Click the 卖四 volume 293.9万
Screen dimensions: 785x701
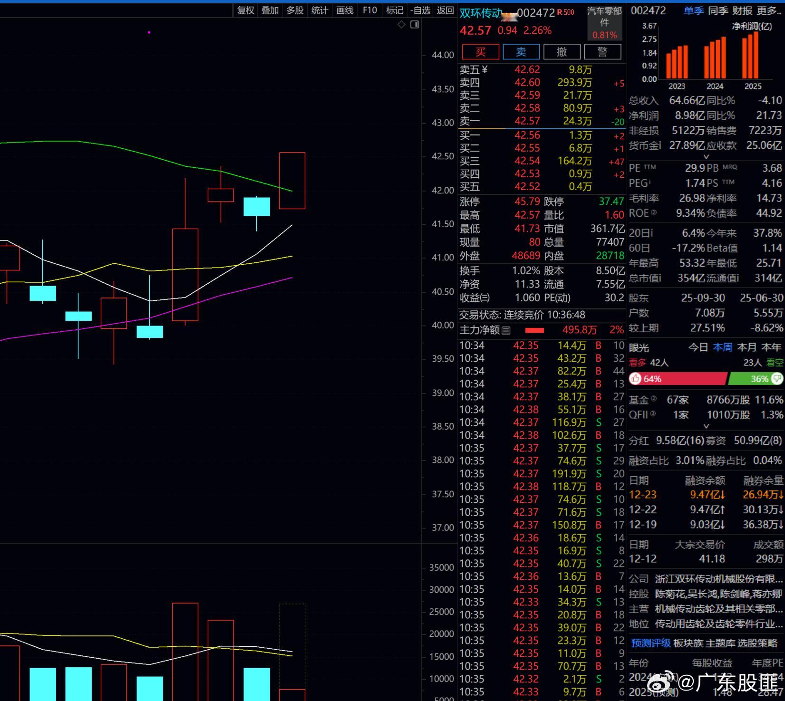pos(574,83)
